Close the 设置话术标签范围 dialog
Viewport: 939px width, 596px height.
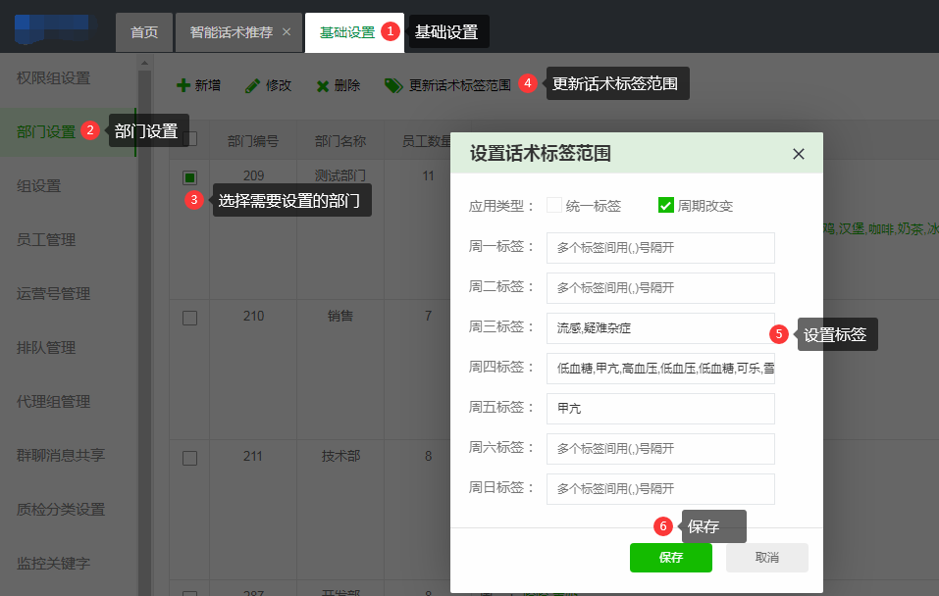coord(798,154)
